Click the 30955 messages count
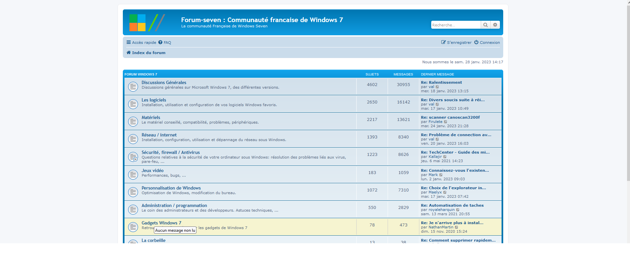 403,85
